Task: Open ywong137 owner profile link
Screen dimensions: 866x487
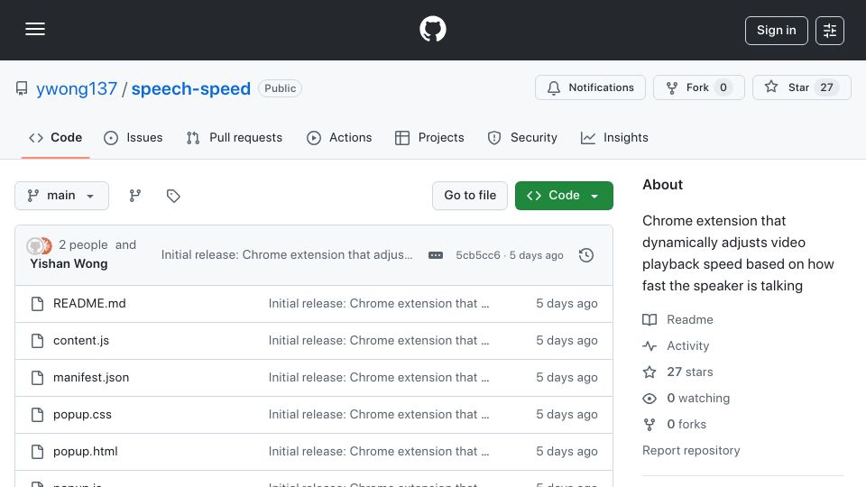Action: (x=77, y=88)
